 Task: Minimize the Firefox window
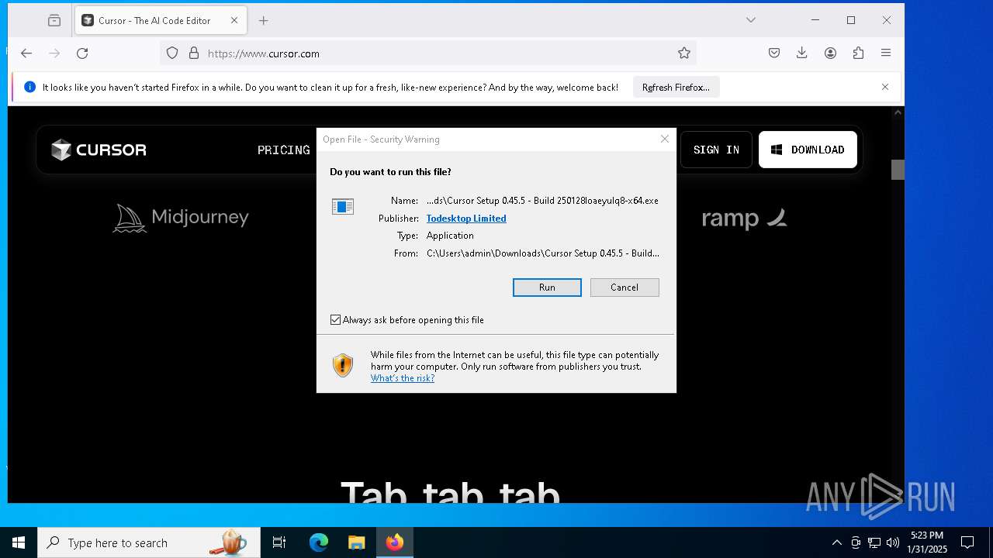815,20
